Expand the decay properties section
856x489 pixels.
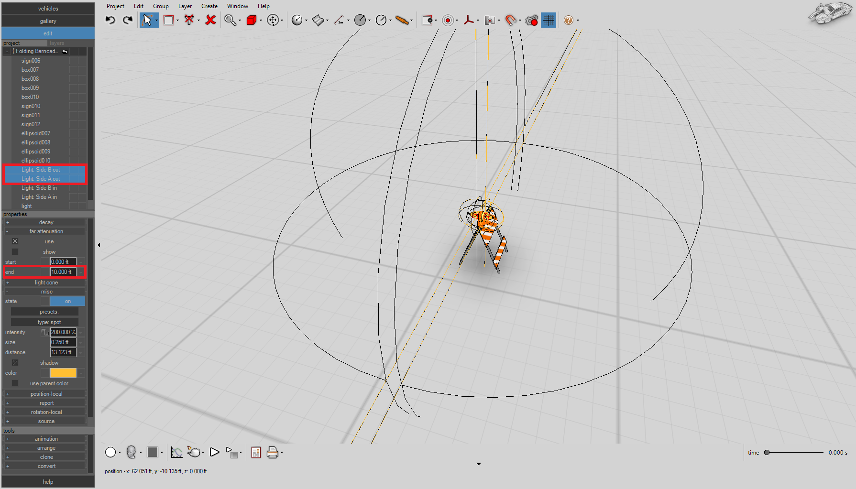(x=8, y=222)
